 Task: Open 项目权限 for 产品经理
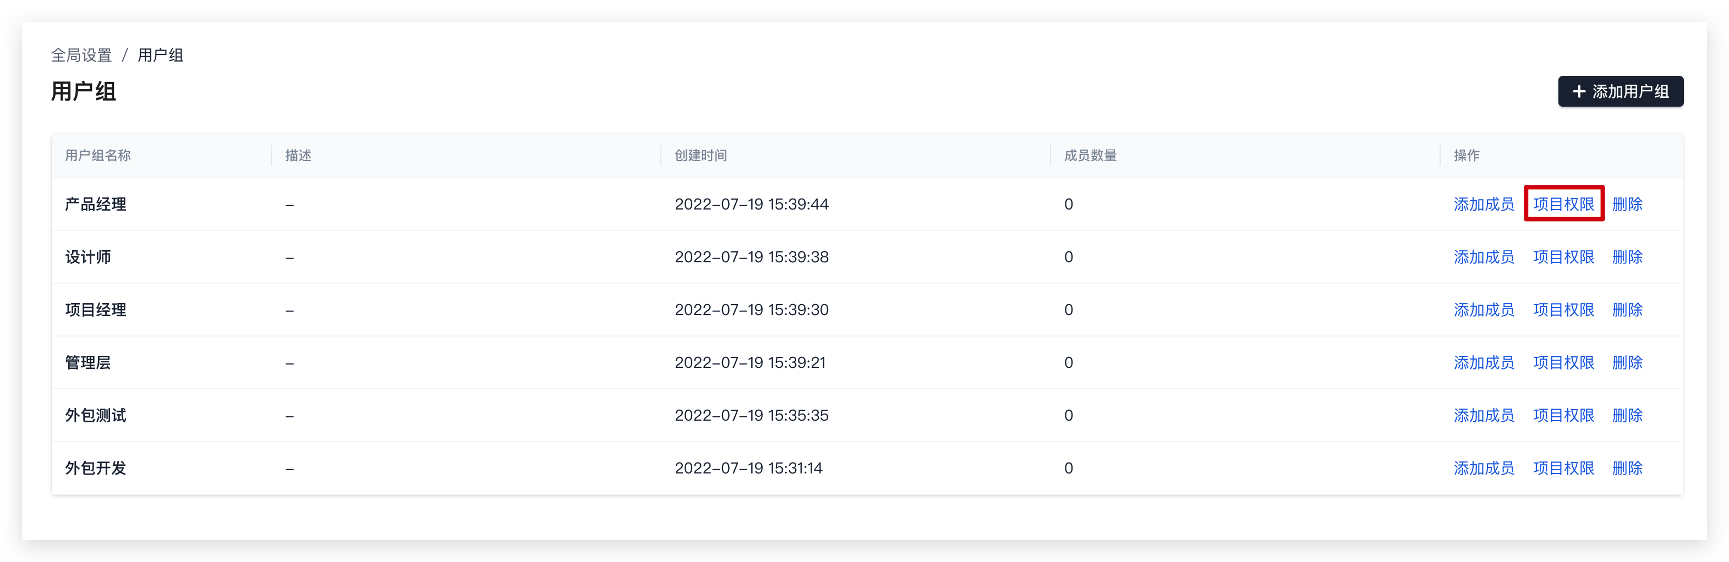(x=1563, y=204)
